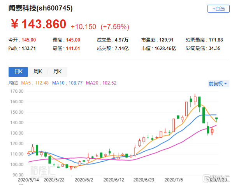Click the 2020/5/14 date axis label

pyautogui.click(x=28, y=180)
